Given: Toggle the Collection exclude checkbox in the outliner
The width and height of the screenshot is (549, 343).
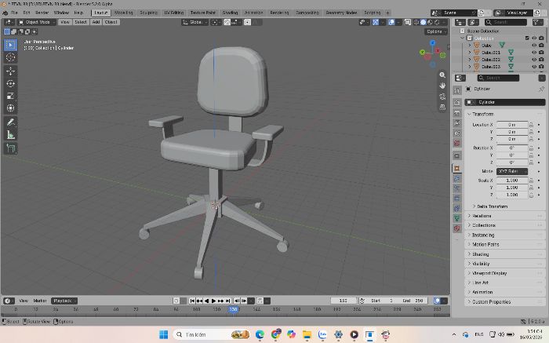Looking at the screenshot, I should 527,38.
